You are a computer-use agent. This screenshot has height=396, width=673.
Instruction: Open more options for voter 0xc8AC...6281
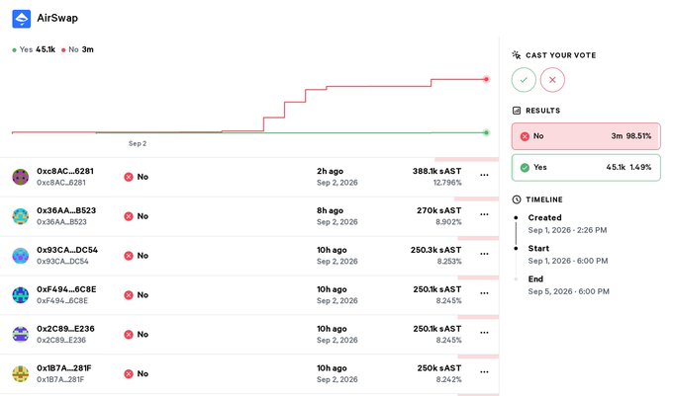[484, 175]
